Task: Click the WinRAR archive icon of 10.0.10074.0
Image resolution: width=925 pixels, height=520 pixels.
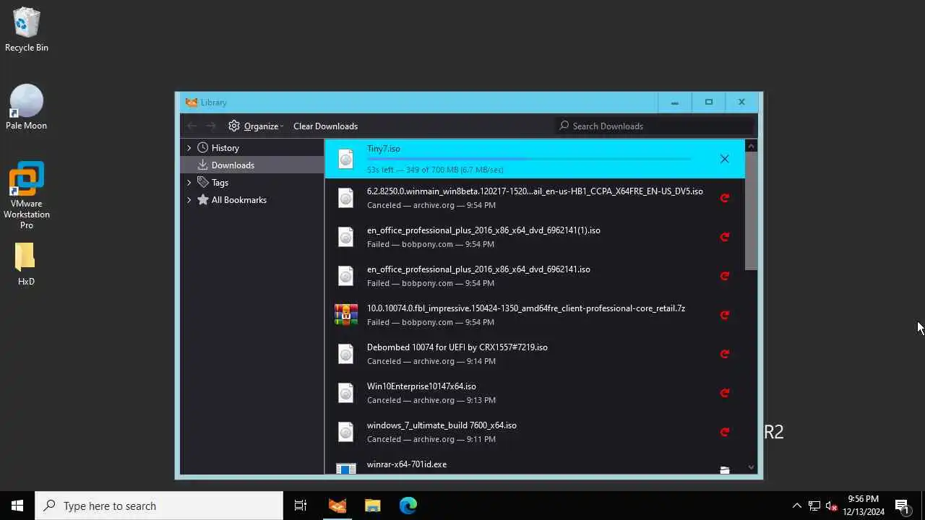Action: (x=346, y=315)
